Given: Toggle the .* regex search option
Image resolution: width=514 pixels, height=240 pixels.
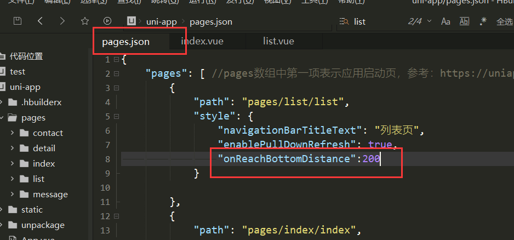Looking at the screenshot, I should click(483, 21).
